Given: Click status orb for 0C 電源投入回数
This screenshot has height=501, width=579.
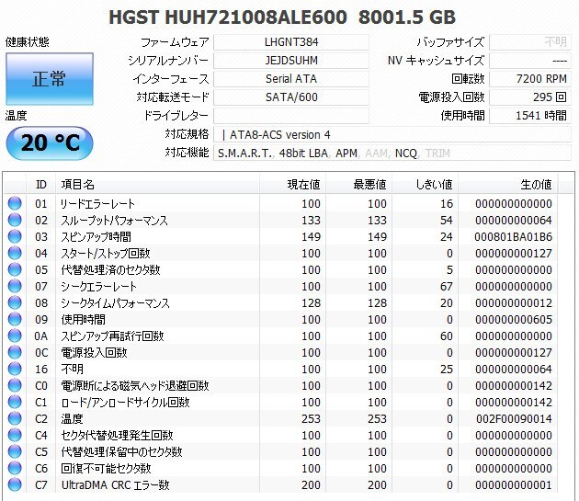Looking at the screenshot, I should pos(15,352).
